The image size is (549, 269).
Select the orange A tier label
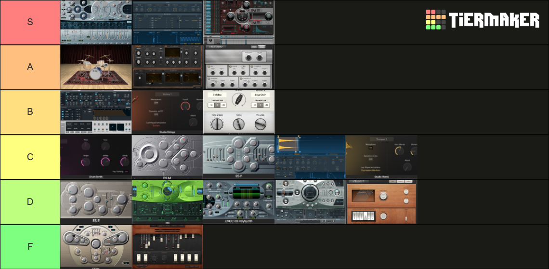30,67
